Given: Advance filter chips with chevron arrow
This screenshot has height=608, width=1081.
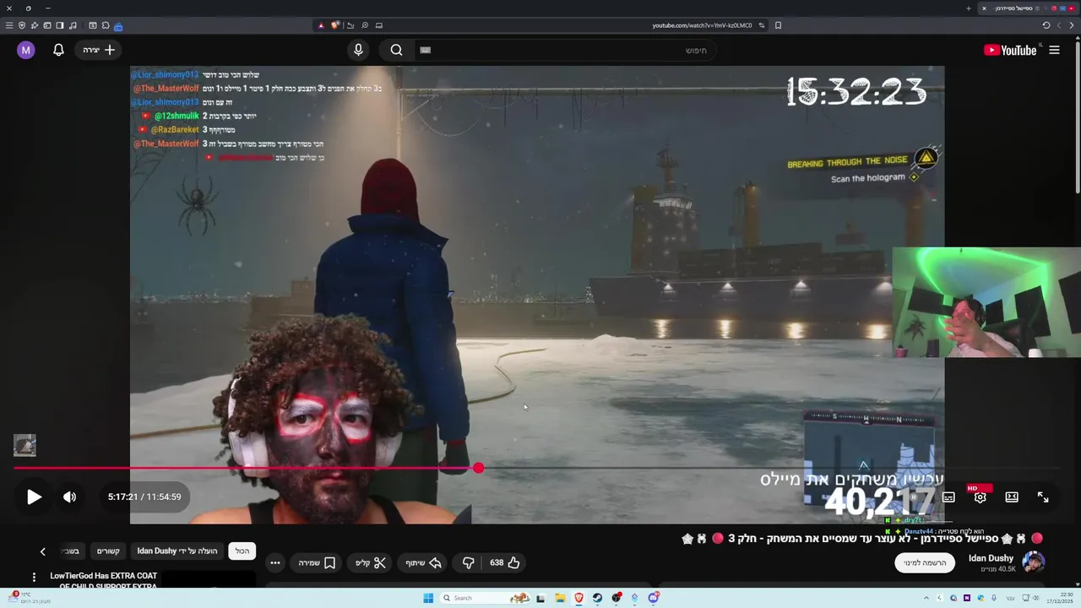Looking at the screenshot, I should [42, 551].
